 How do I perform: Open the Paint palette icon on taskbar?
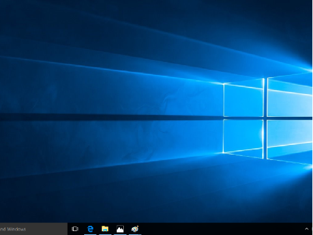point(135,229)
